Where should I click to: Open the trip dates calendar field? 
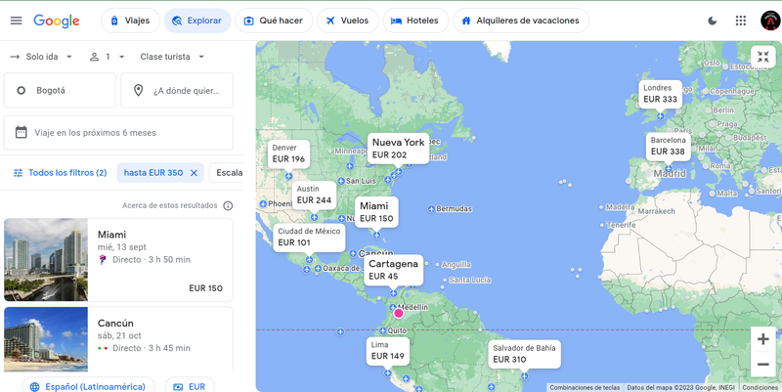[118, 132]
